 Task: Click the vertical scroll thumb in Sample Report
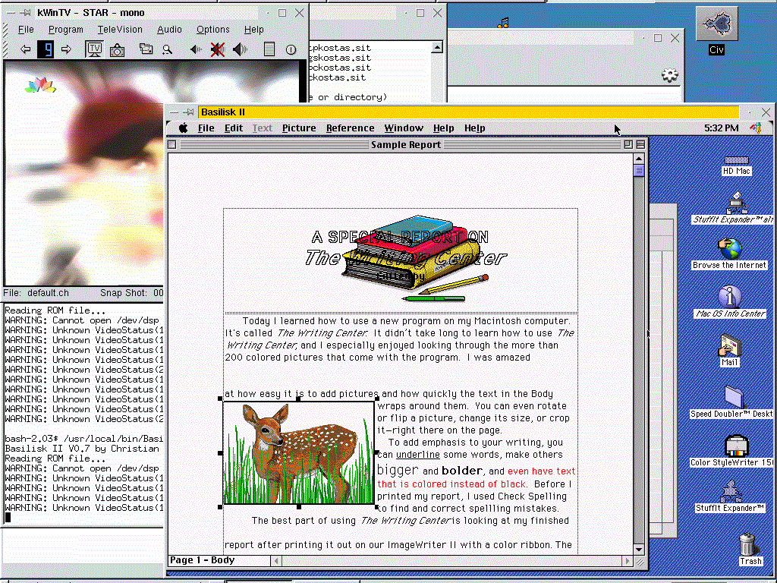click(x=639, y=171)
